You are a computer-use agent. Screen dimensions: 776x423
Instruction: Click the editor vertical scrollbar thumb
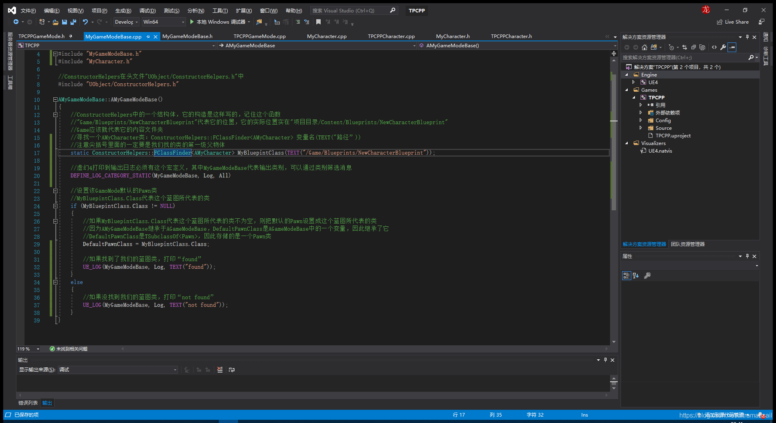(614, 142)
